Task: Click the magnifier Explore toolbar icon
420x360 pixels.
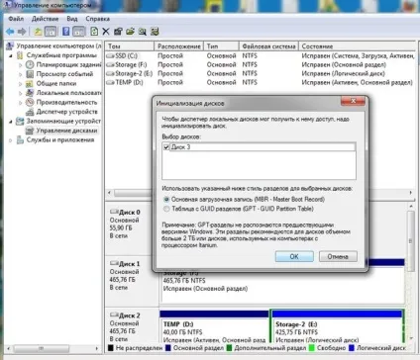Action: click(x=143, y=32)
